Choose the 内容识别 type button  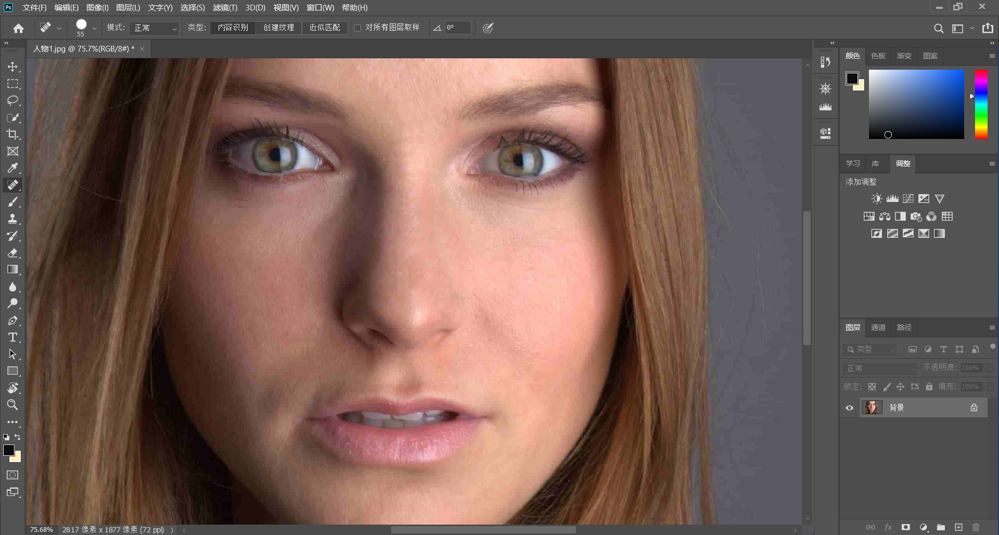(233, 28)
